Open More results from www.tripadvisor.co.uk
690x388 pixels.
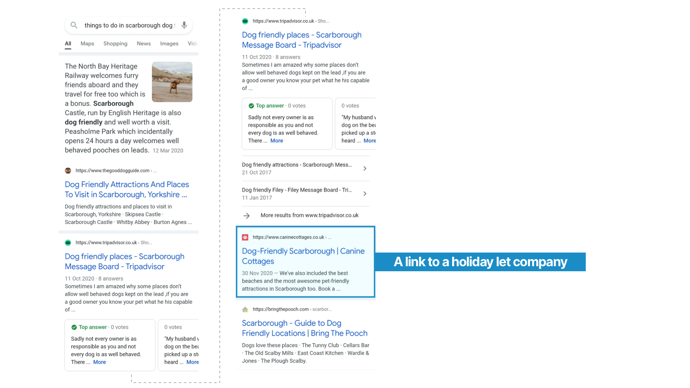click(309, 215)
